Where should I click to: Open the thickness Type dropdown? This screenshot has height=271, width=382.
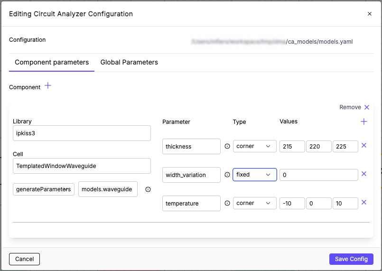(254, 146)
